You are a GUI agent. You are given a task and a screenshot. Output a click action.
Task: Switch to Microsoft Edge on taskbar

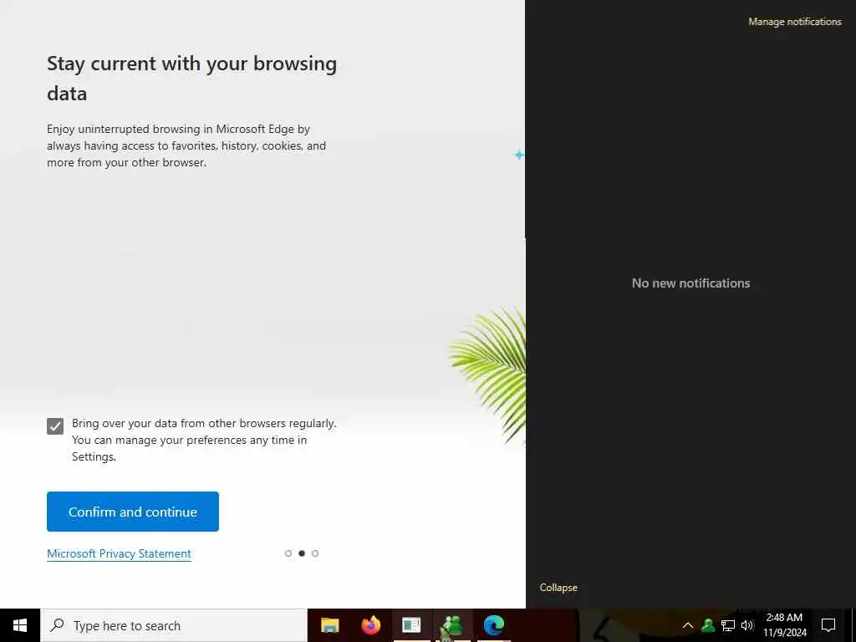click(494, 625)
